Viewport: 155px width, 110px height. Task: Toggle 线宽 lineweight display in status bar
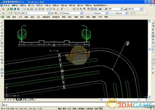[x=96, y=109]
